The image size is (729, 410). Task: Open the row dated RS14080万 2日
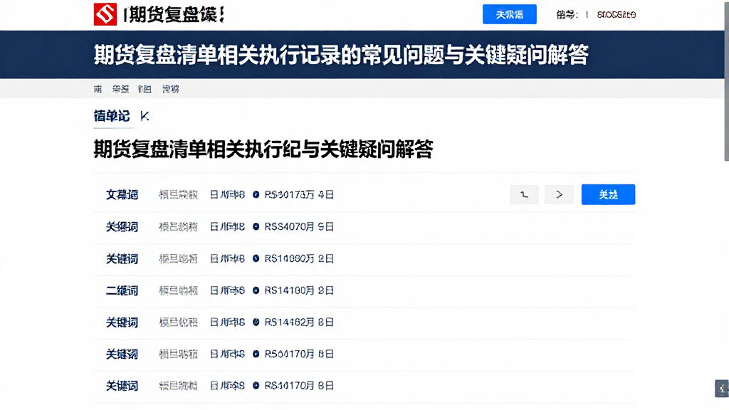tap(364, 258)
